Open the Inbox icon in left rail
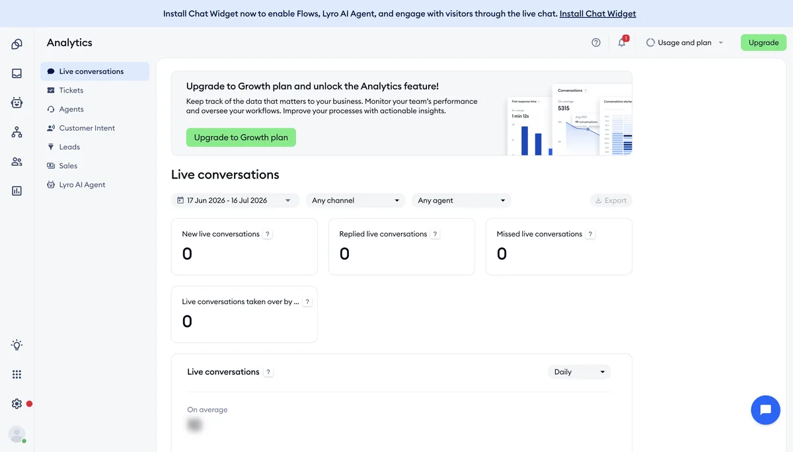The height and width of the screenshot is (452, 793). click(17, 73)
